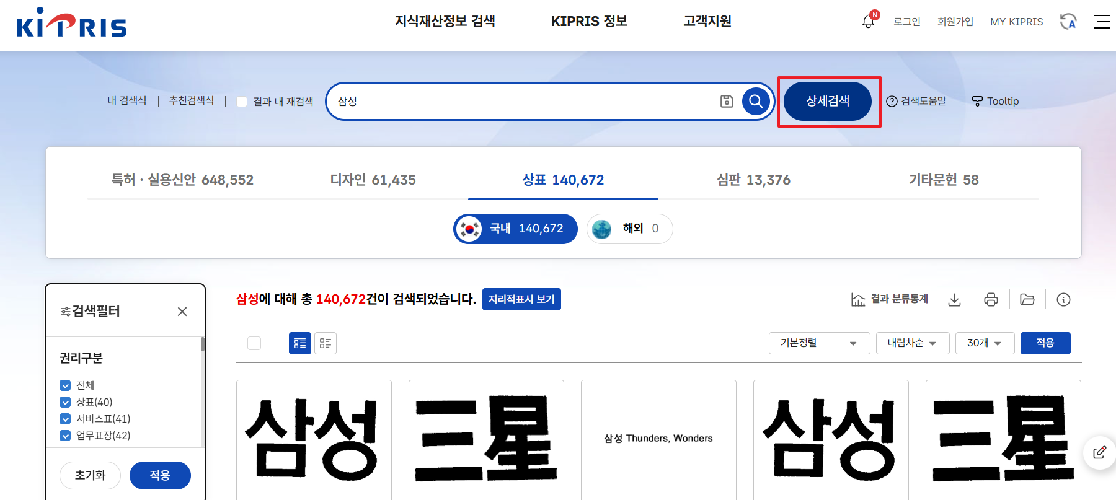Screen dimensions: 1116x500
Task: Click the save search query icon
Action: (727, 101)
